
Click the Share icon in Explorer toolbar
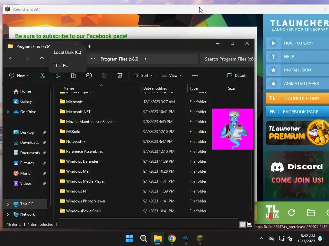tap(104, 75)
